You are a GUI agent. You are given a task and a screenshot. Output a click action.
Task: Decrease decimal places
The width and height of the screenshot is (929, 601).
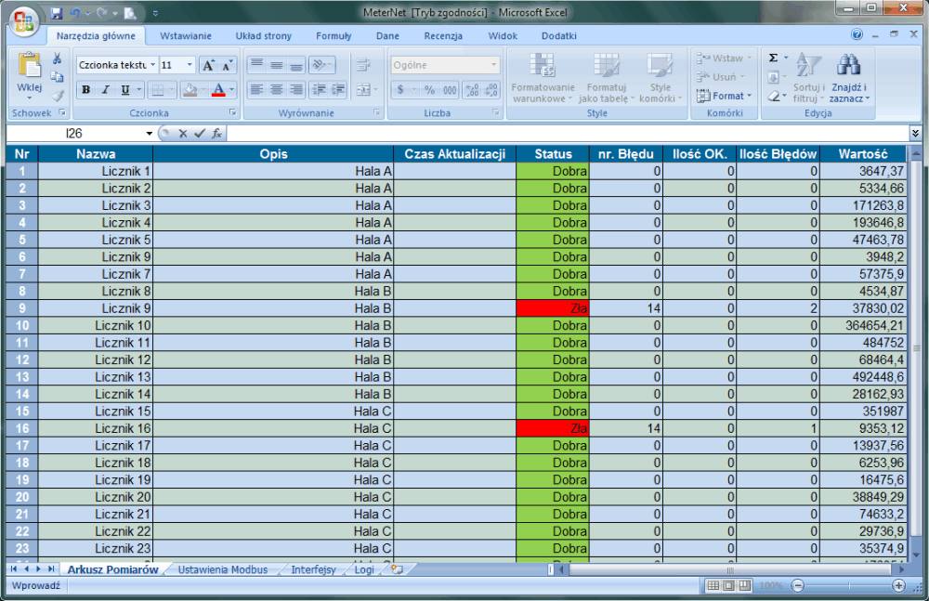click(491, 90)
